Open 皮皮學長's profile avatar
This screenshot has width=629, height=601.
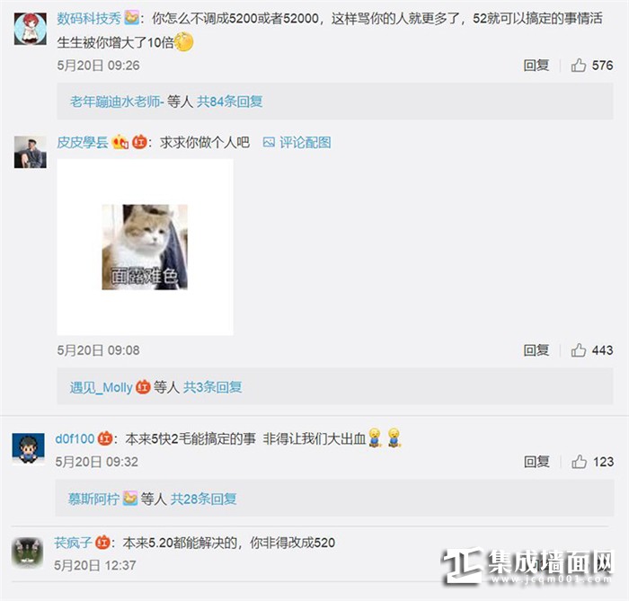[31, 152]
